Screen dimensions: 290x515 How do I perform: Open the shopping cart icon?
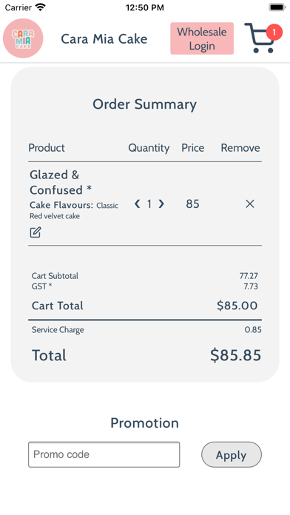[260, 38]
